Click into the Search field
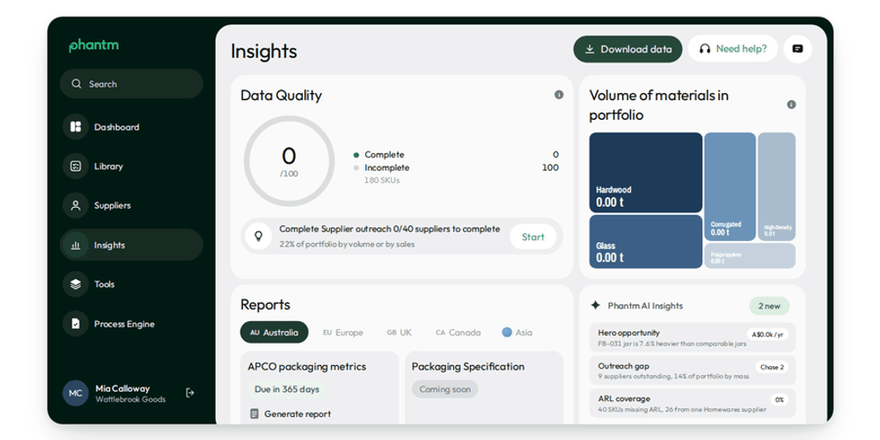The image size is (880, 440). [x=131, y=84]
